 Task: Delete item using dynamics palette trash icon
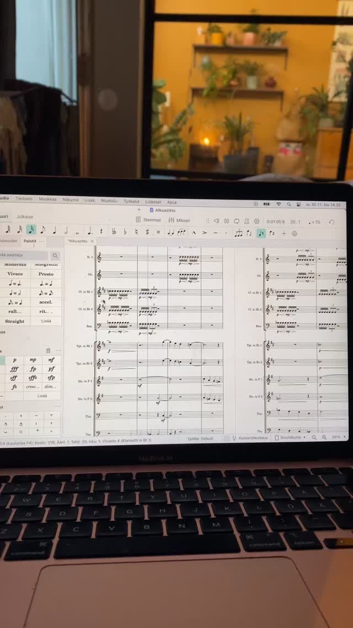(49, 350)
